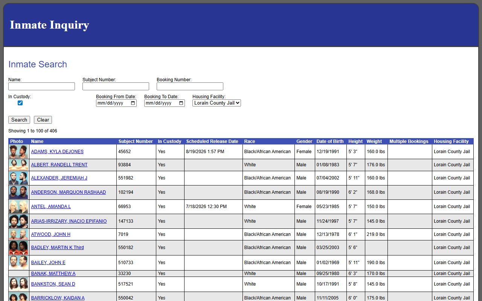Focus the Name input field
The width and height of the screenshot is (482, 301).
[41, 87]
